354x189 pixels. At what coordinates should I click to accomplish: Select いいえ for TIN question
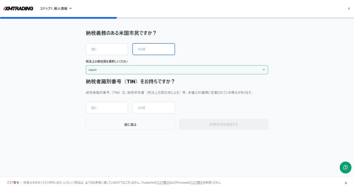click(153, 108)
